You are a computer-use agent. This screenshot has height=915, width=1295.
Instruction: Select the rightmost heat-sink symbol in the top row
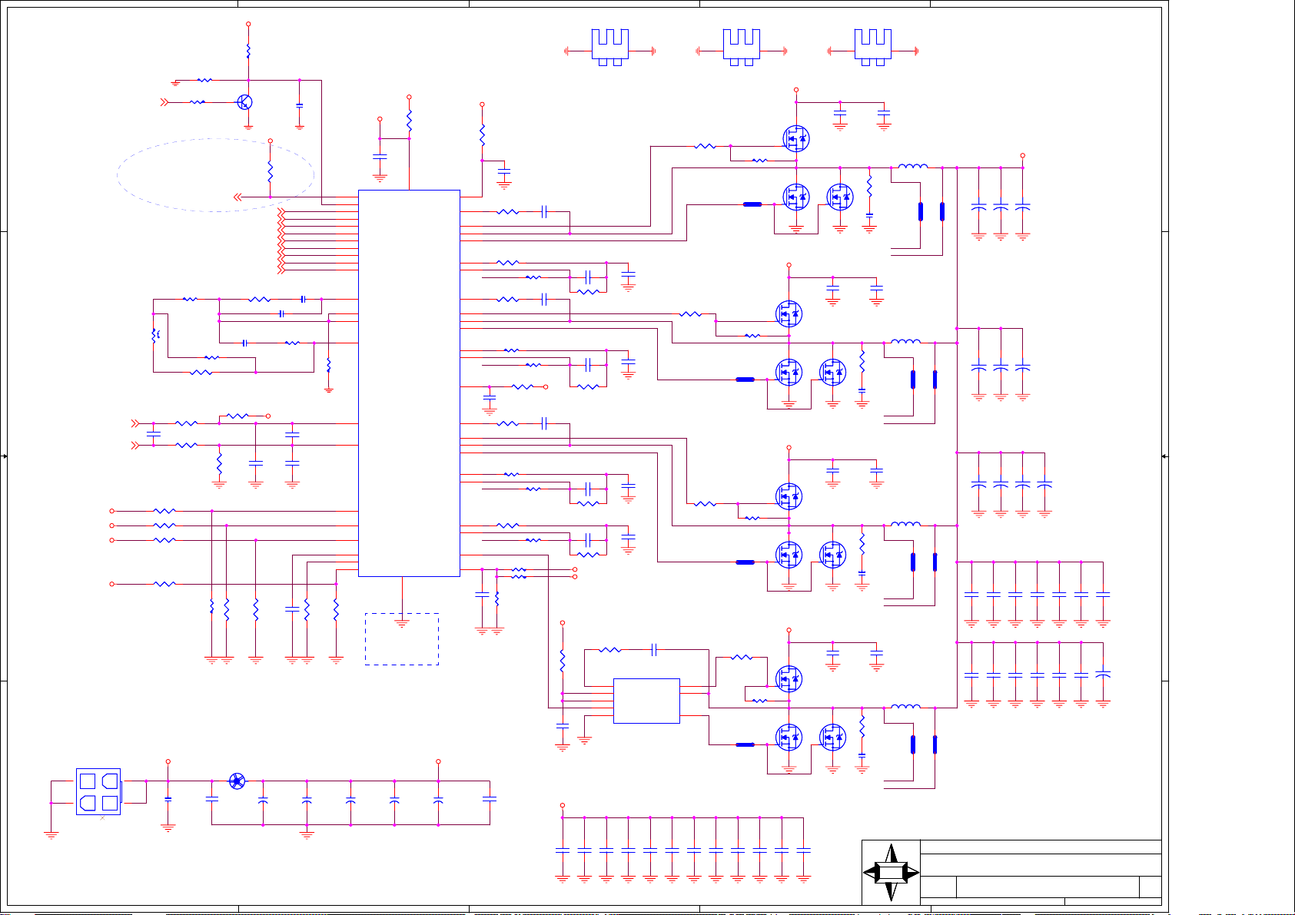click(872, 47)
